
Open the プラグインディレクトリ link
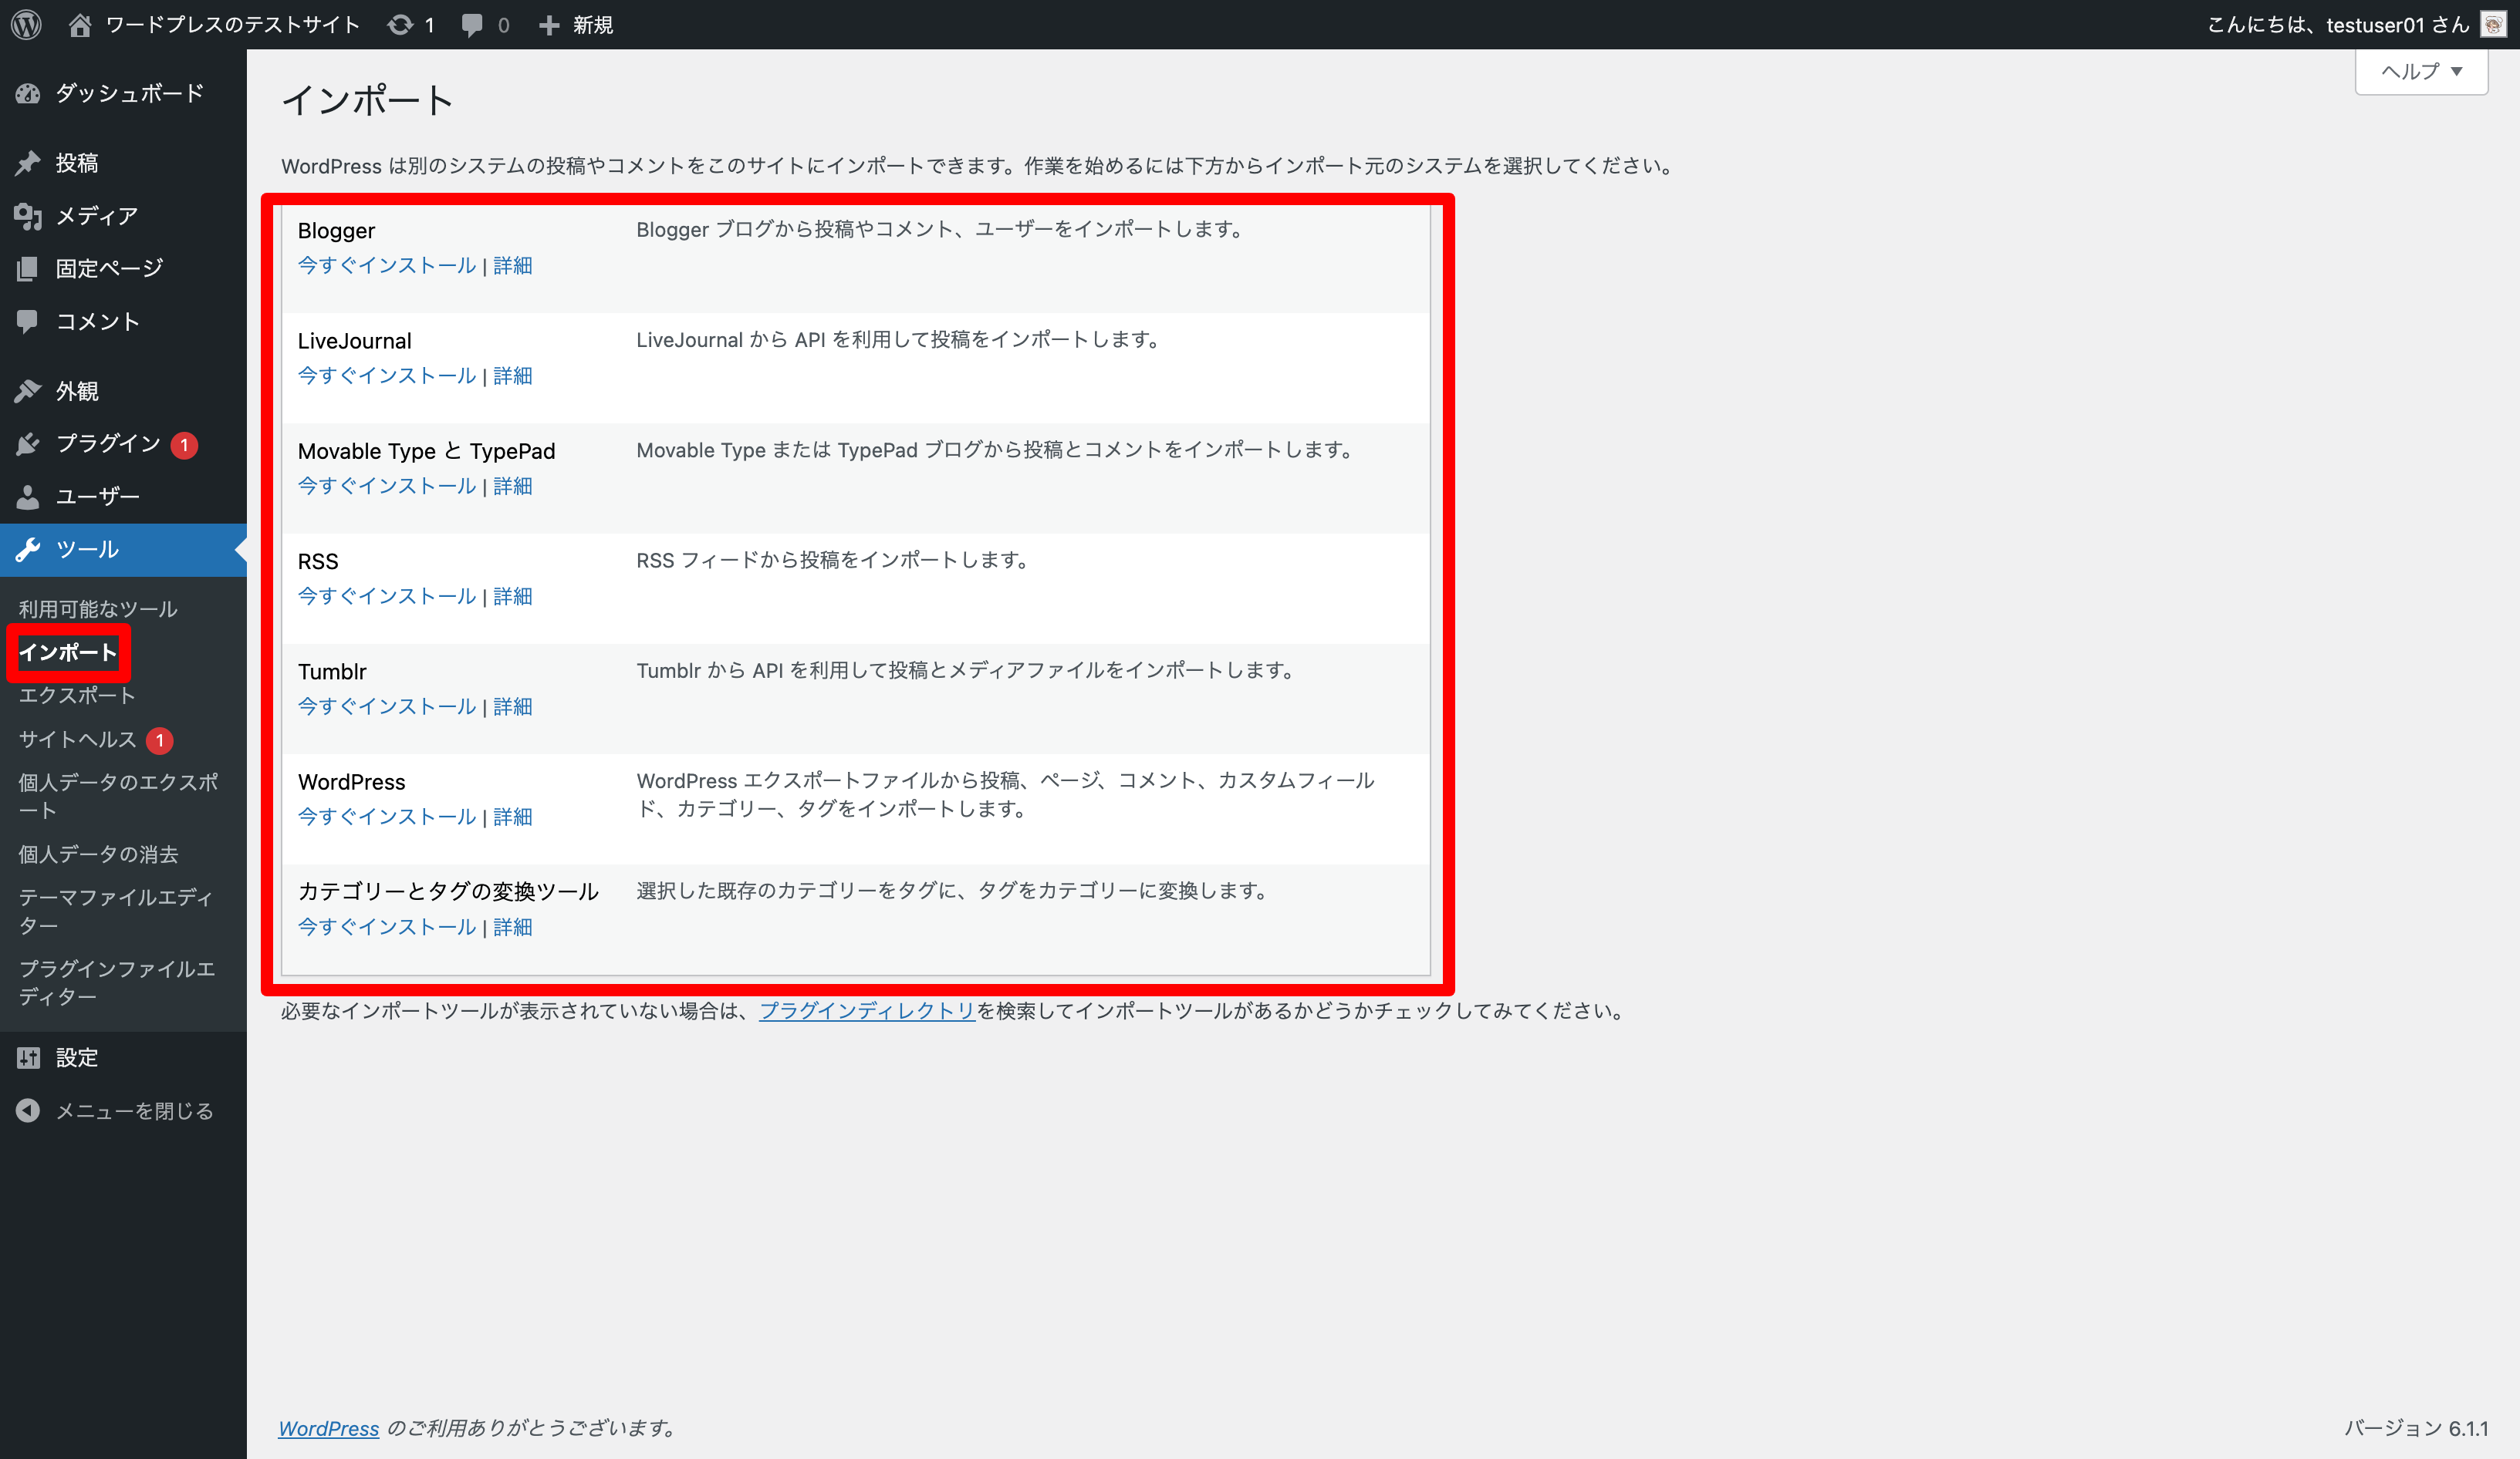click(x=867, y=1010)
